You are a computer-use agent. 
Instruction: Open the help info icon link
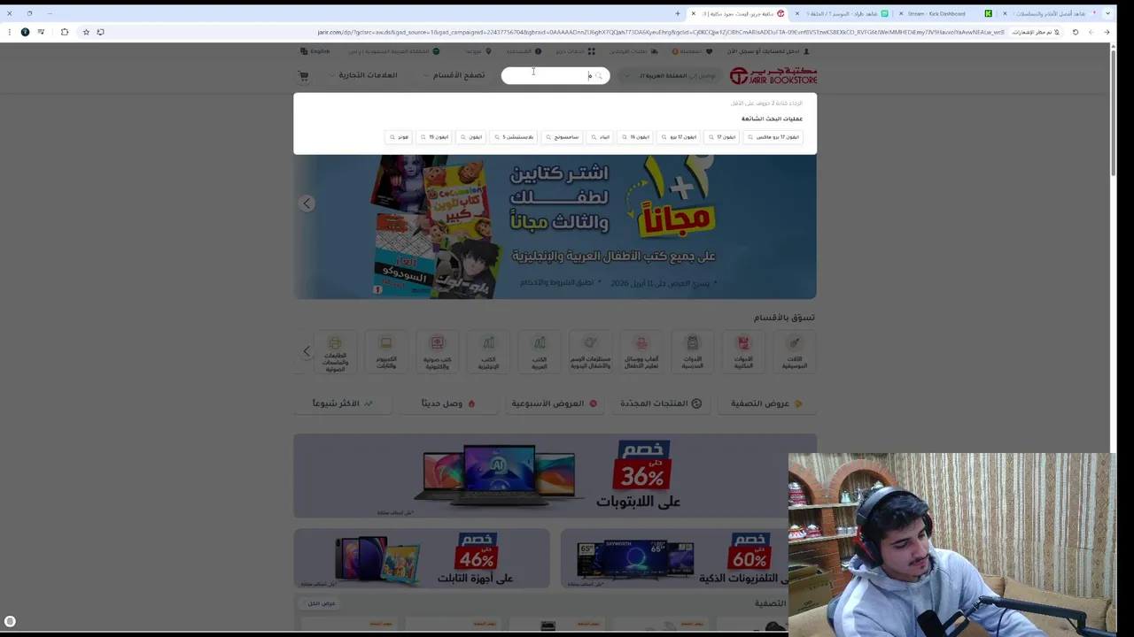pos(524,51)
